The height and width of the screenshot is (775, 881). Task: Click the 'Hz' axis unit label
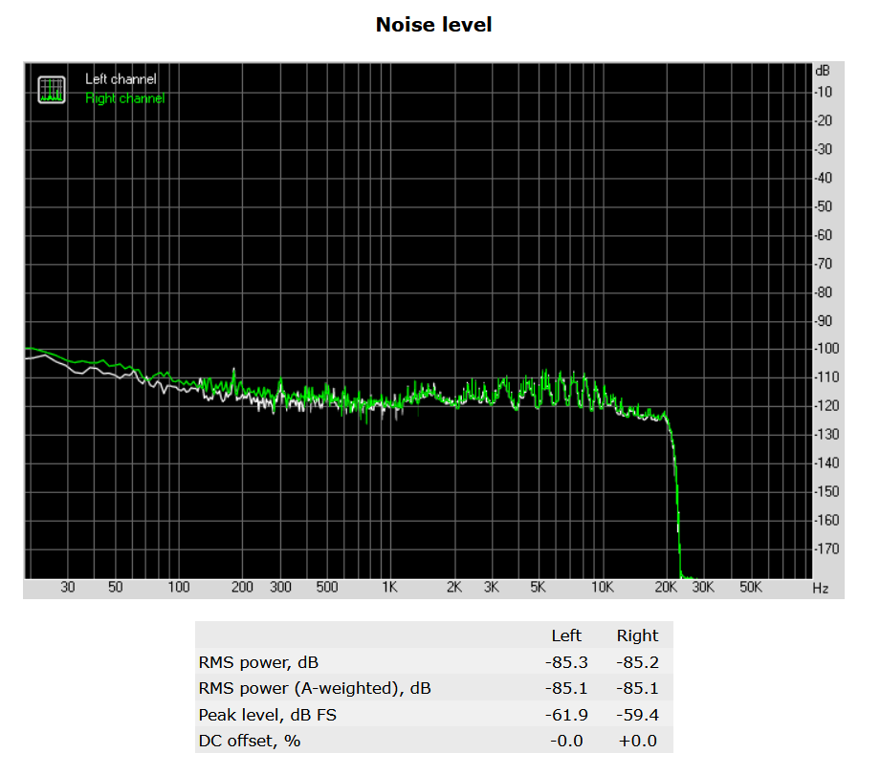[x=821, y=589]
